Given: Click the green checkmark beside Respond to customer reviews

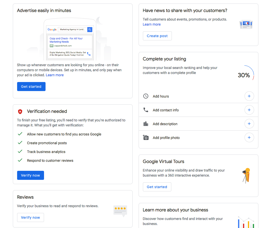Looking at the screenshot, I should [x=20, y=160].
